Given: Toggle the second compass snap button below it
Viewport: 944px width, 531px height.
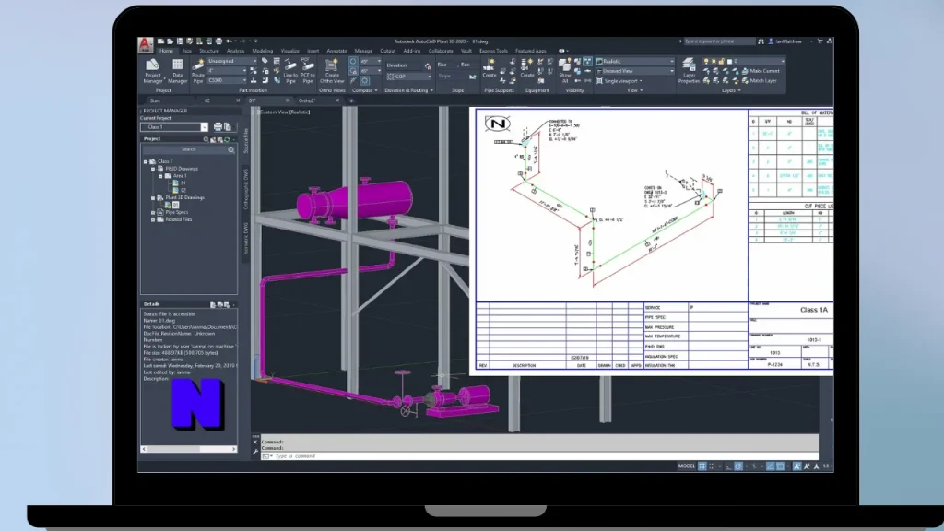Looking at the screenshot, I should point(353,71).
